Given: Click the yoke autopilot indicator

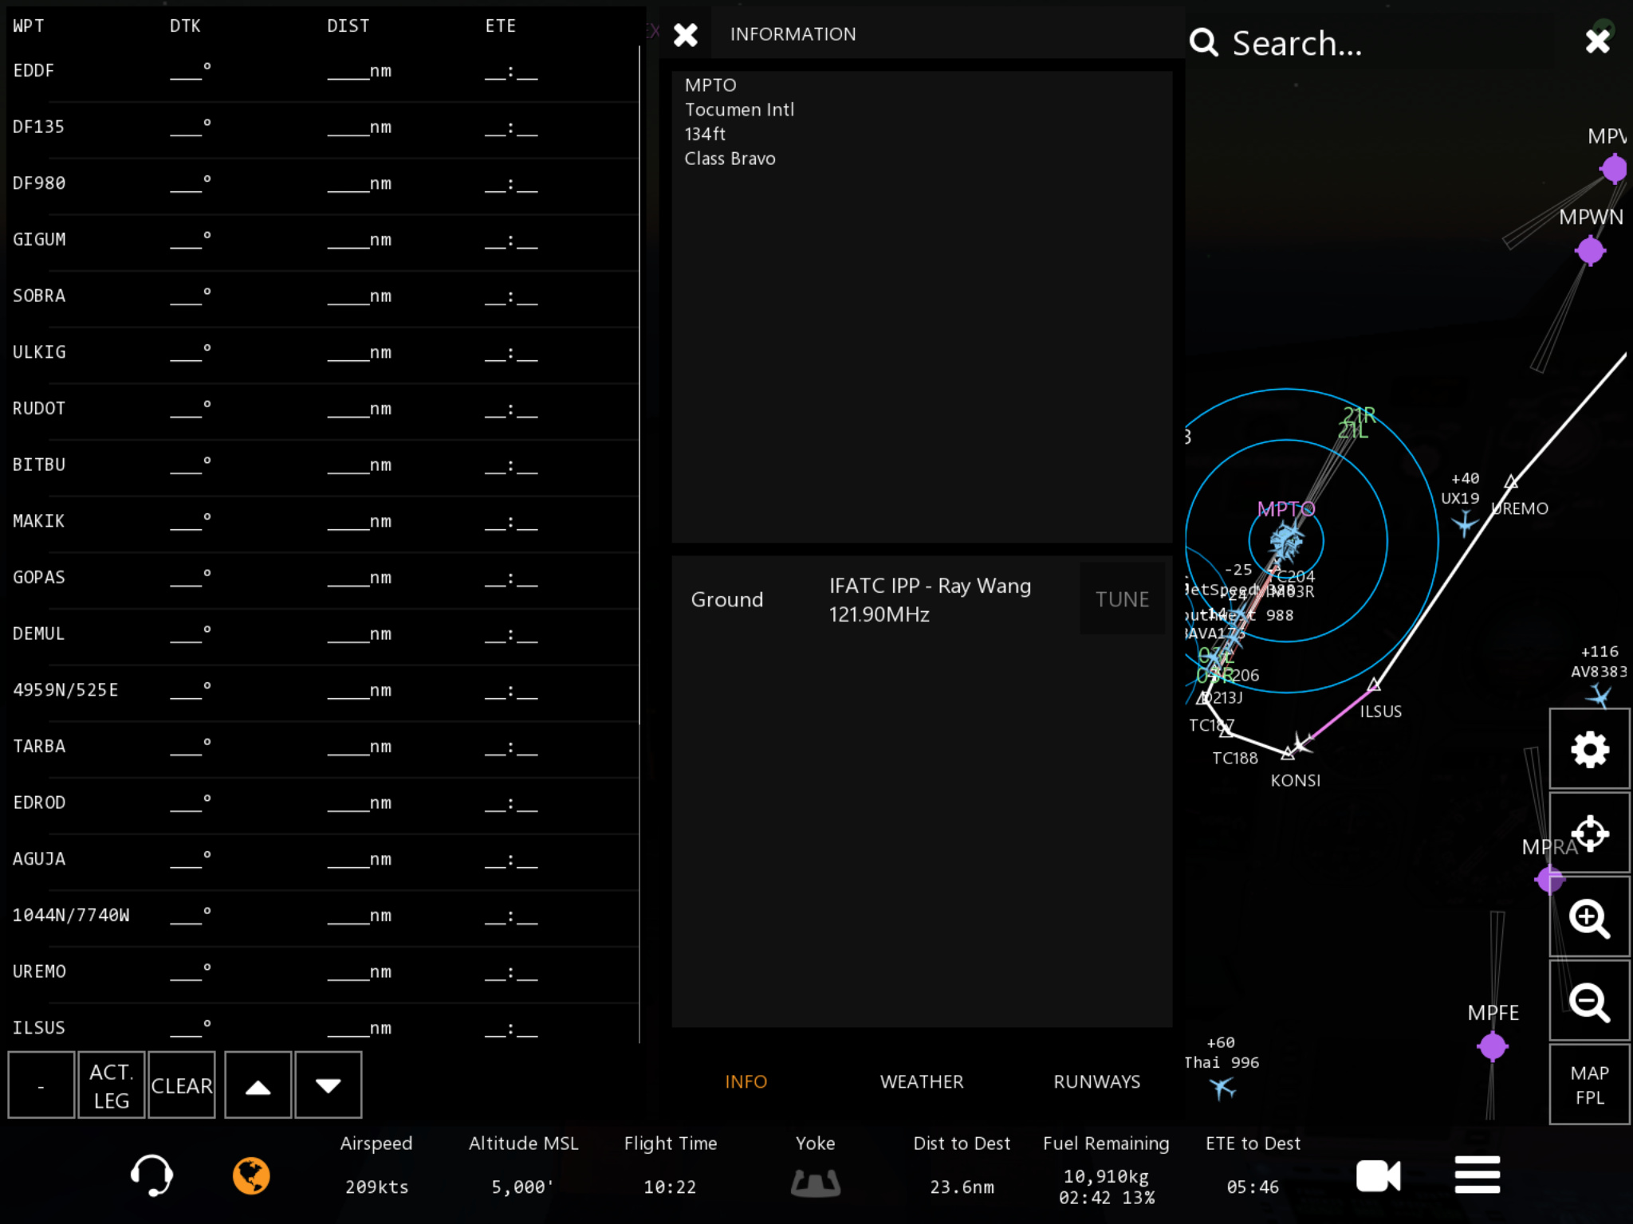Looking at the screenshot, I should tap(815, 1182).
